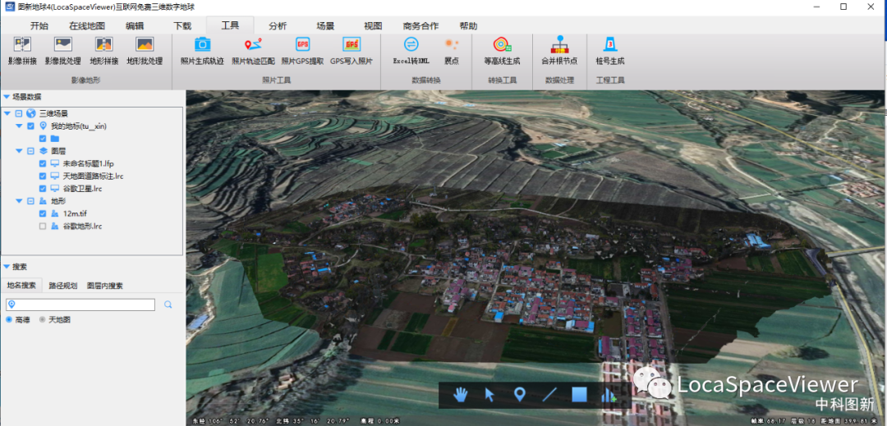Open Excel转KML converter
Viewport: 887px width, 426px height.
pos(411,51)
